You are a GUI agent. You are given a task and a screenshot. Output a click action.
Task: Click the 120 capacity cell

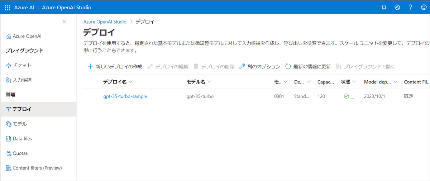click(x=321, y=96)
